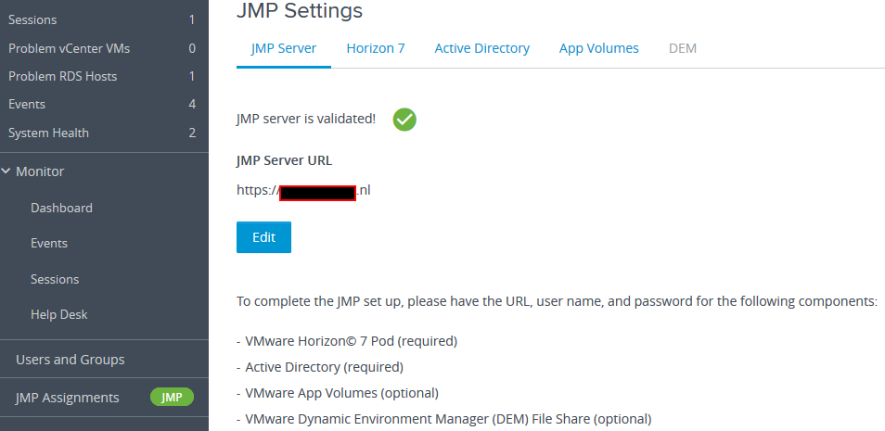
Task: Open Dashboard under Monitor
Action: coord(61,208)
